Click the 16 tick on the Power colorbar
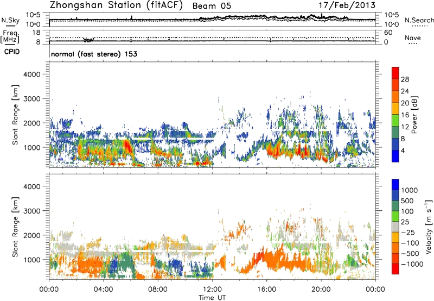This screenshot has height=301, width=434. click(405, 115)
